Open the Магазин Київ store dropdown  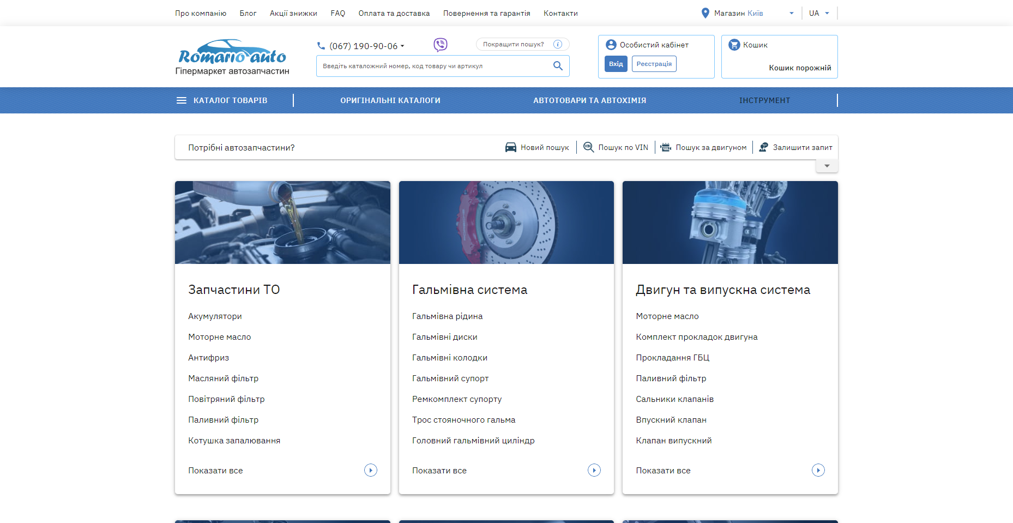point(747,13)
